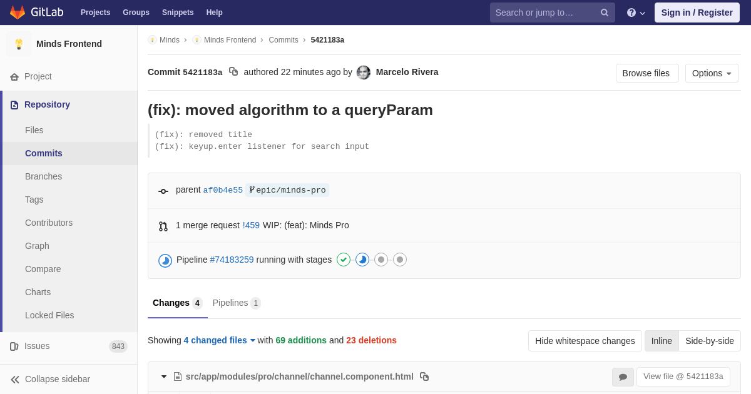This screenshot has width=751, height=394.
Task: Collapse the channel.component.html diff
Action: click(x=164, y=376)
